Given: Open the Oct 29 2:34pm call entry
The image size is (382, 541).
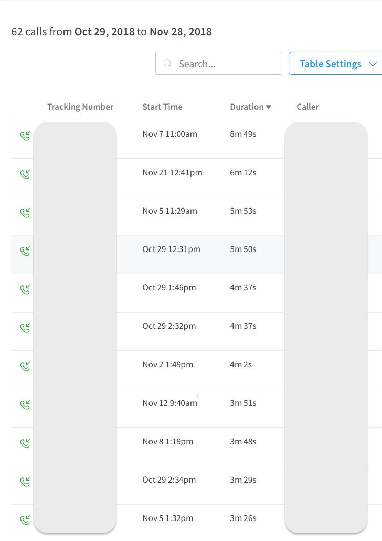Looking at the screenshot, I should [169, 480].
